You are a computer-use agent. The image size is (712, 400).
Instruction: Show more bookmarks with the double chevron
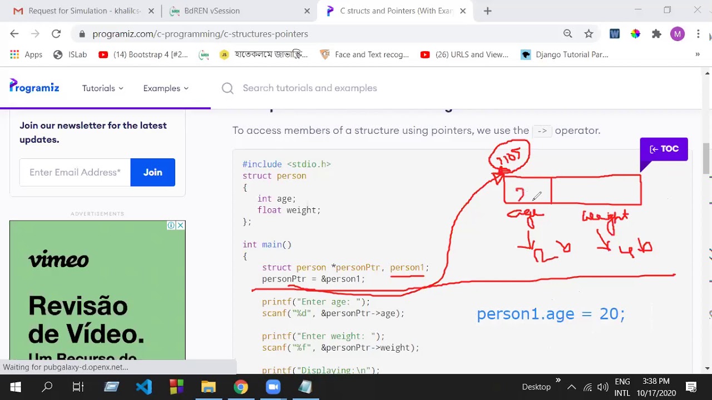click(697, 54)
